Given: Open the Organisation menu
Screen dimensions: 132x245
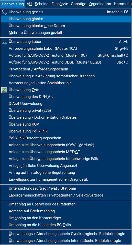Looking at the screenshot, I should (100, 4).
